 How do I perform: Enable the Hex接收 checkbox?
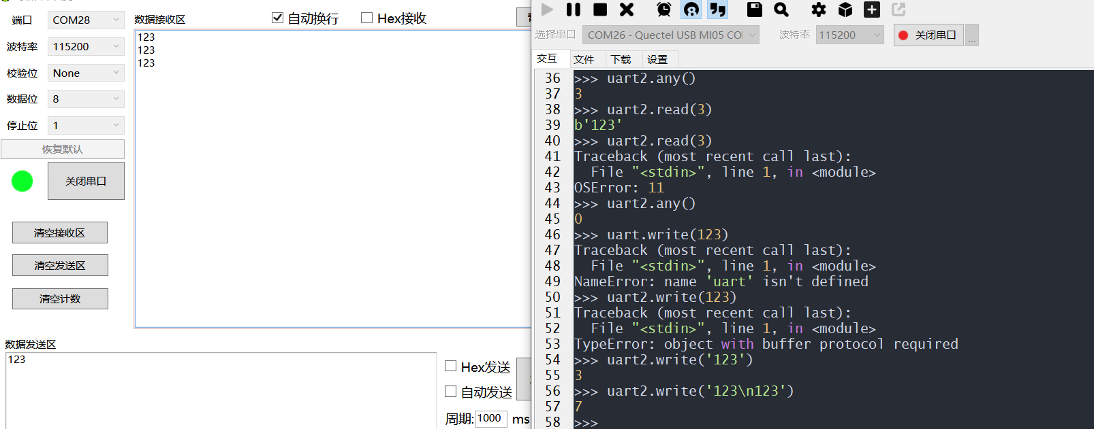point(366,18)
